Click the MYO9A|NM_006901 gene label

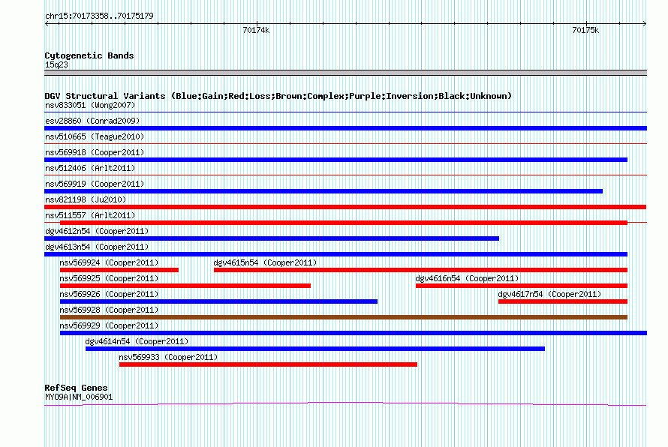click(x=79, y=397)
